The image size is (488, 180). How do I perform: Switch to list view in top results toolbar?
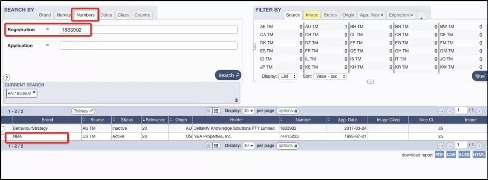point(208,111)
